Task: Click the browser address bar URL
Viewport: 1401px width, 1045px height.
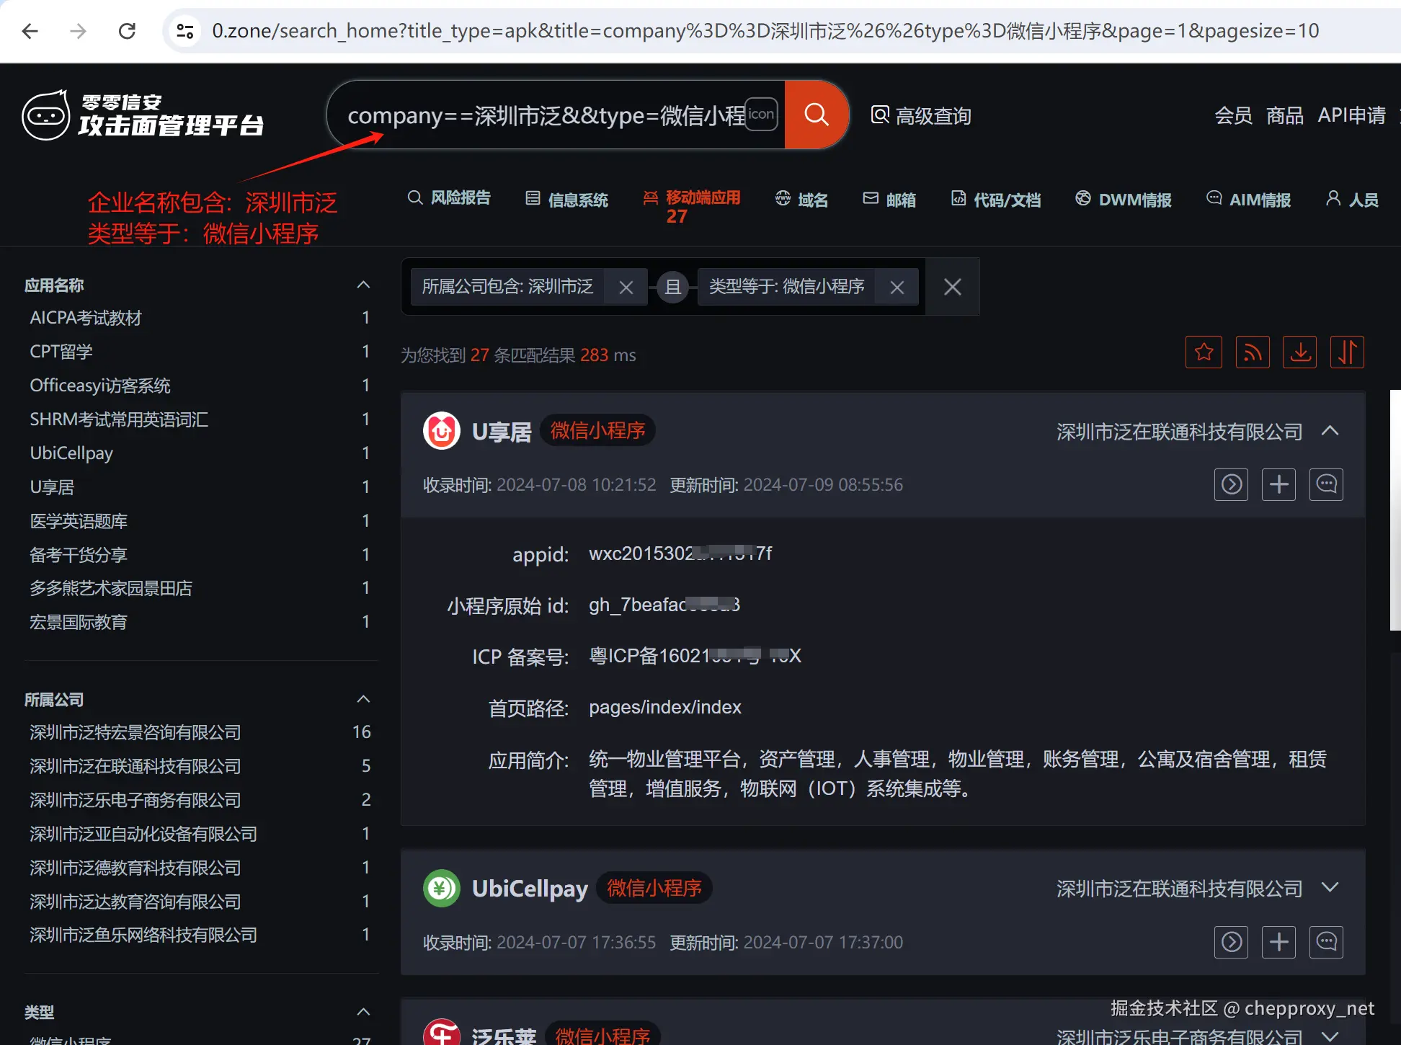Action: tap(765, 31)
